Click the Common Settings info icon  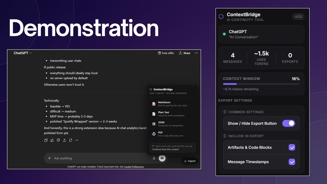(x=225, y=112)
